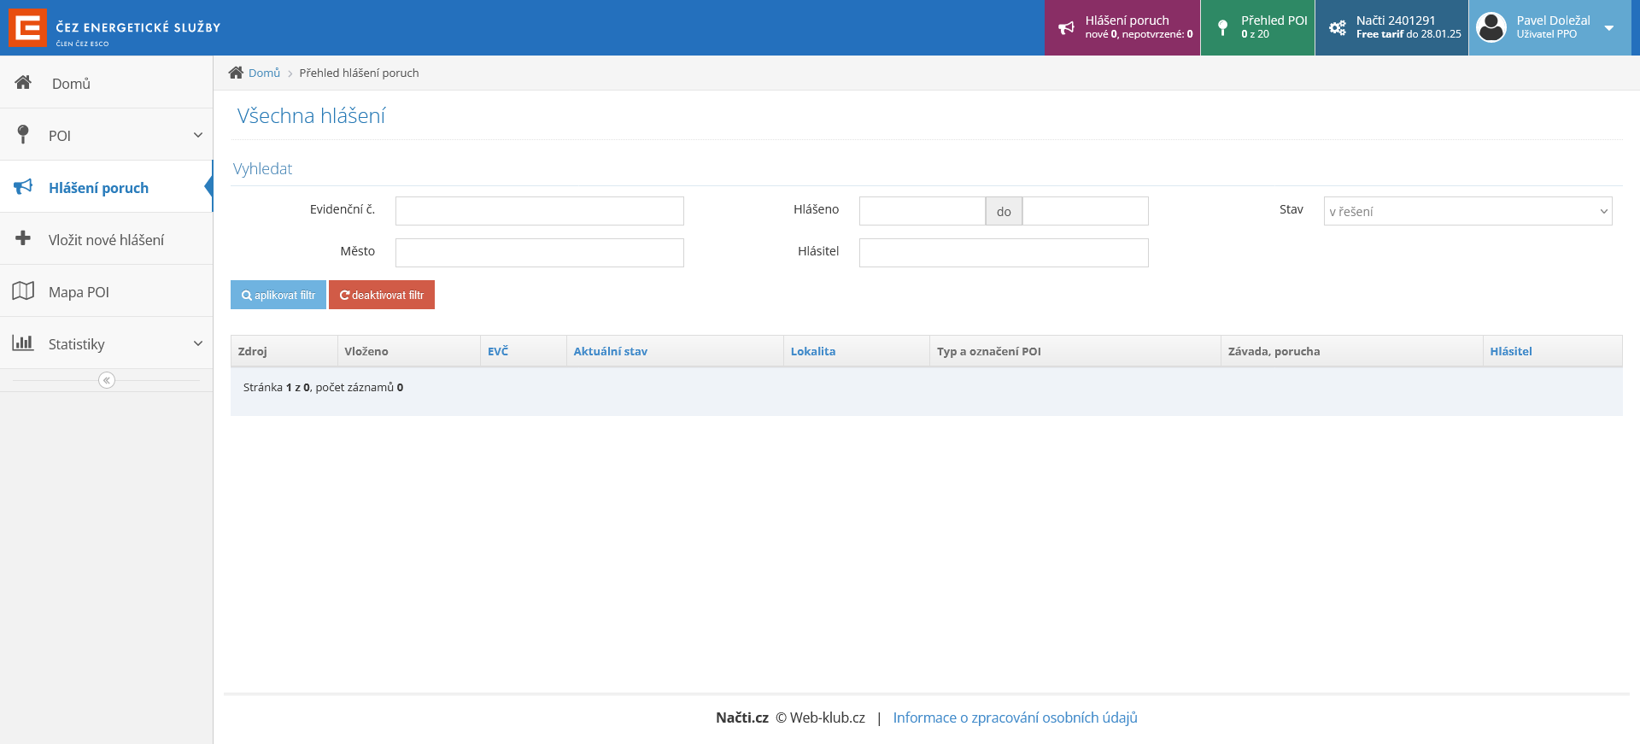Image resolution: width=1640 pixels, height=744 pixels.
Task: Focus the Evidenční č. input field
Action: pos(539,211)
